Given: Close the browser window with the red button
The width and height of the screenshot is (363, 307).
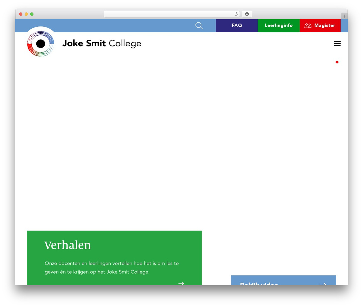Looking at the screenshot, I should pos(21,14).
